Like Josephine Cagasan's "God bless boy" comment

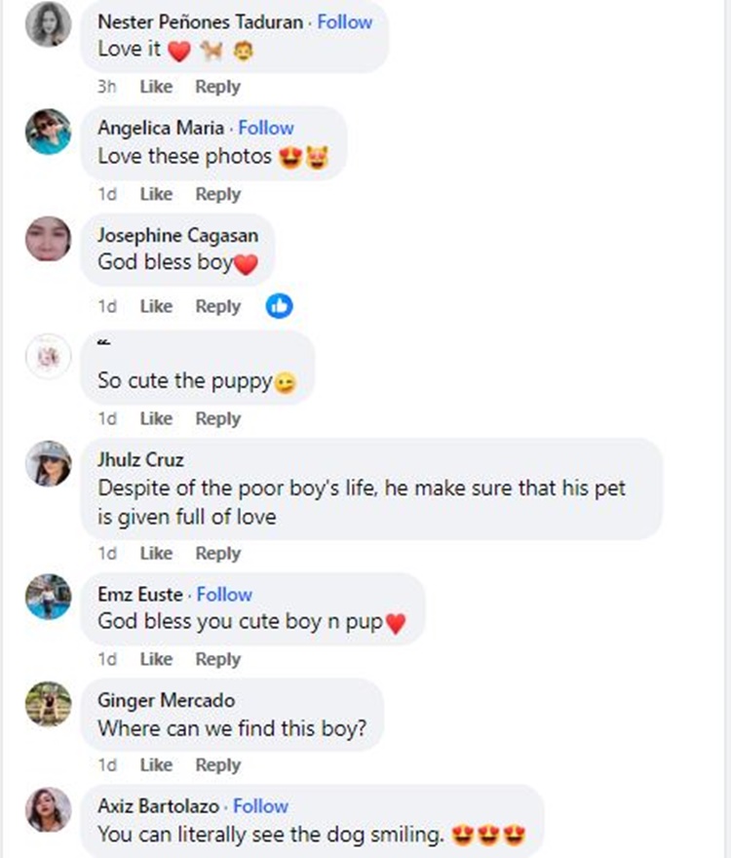pyautogui.click(x=156, y=306)
